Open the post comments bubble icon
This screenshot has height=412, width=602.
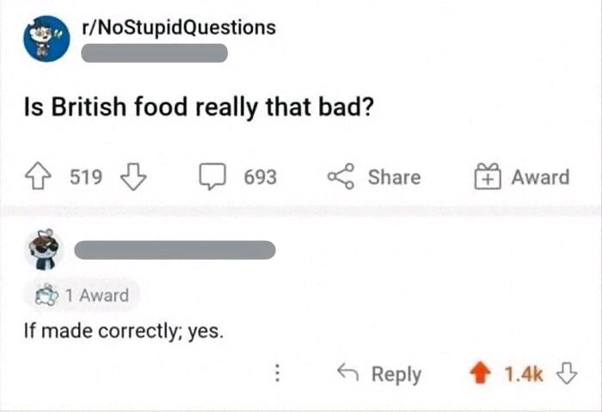pos(212,176)
